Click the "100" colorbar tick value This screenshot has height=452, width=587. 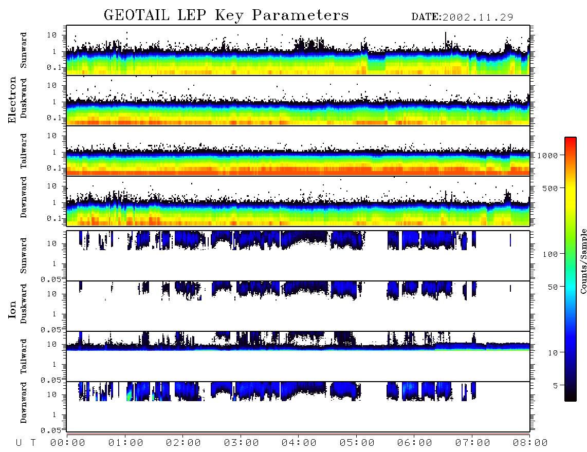(x=550, y=254)
